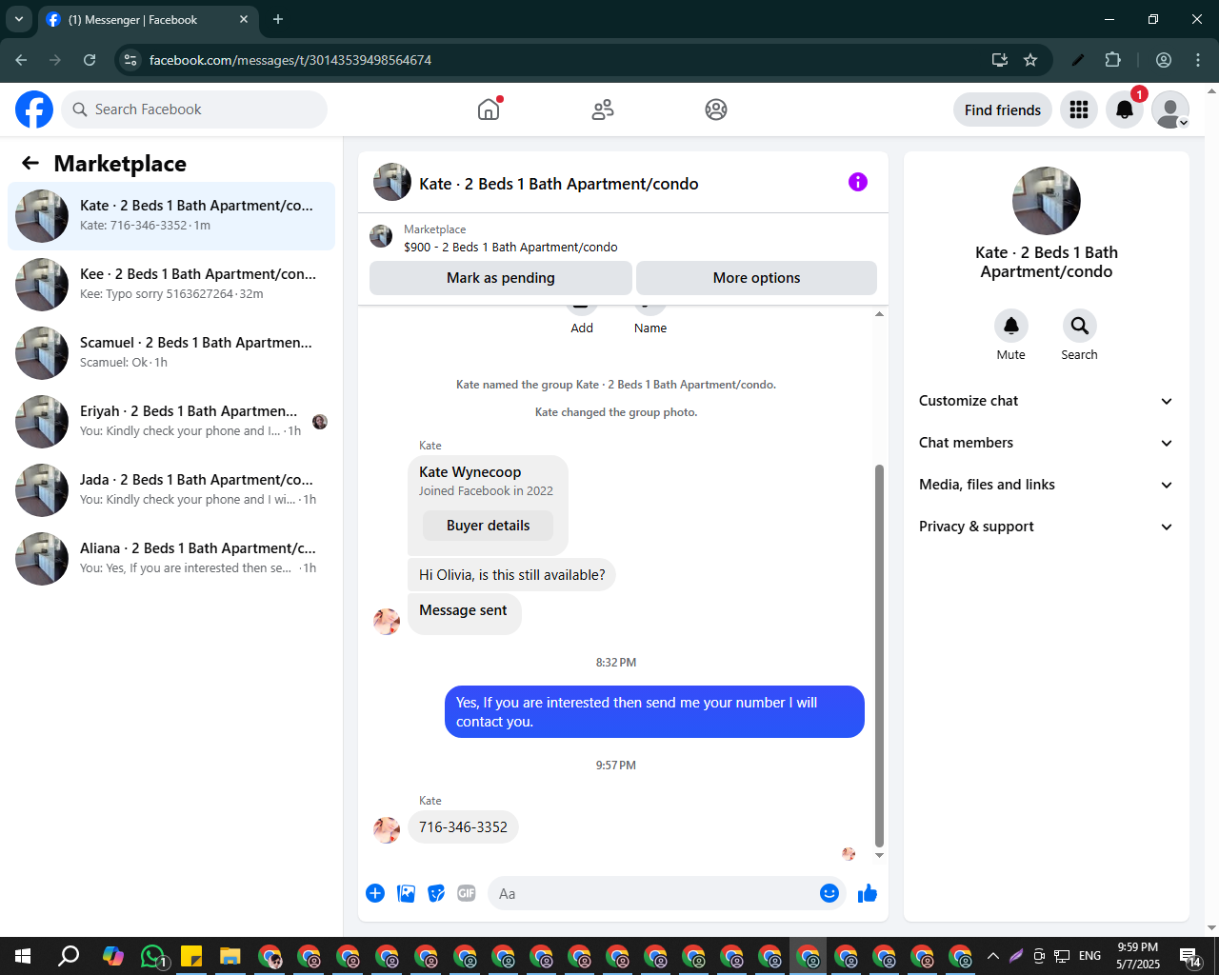Open WhatsApp from taskbar
This screenshot has width=1219, height=975.
click(x=153, y=956)
